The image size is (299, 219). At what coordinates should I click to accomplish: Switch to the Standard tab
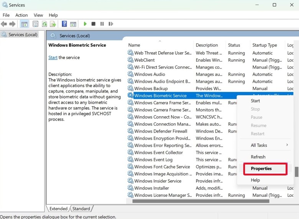(x=81, y=209)
